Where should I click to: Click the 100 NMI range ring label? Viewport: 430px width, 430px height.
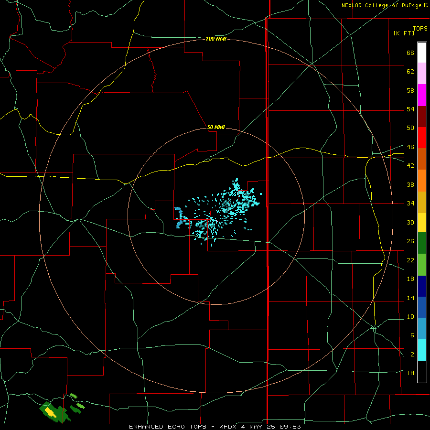216,39
